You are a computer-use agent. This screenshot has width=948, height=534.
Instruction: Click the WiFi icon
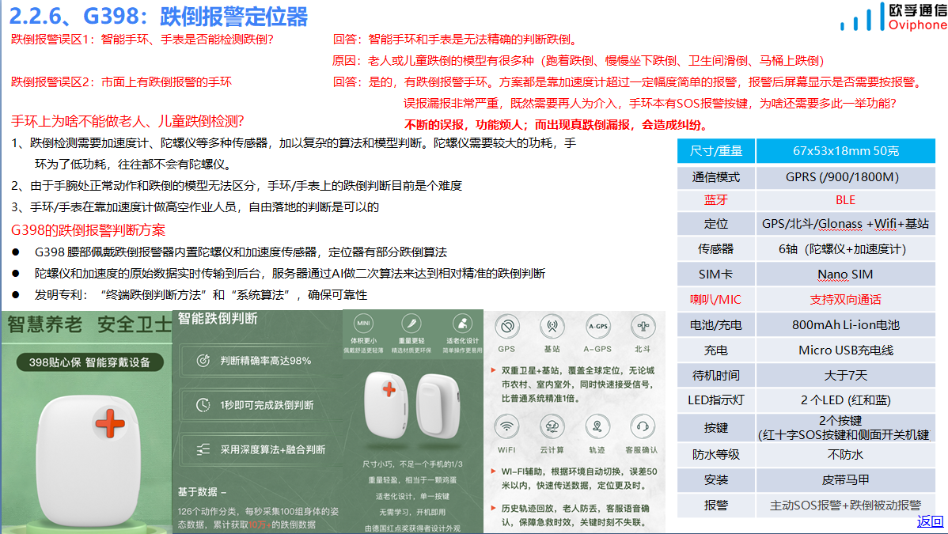click(x=506, y=427)
